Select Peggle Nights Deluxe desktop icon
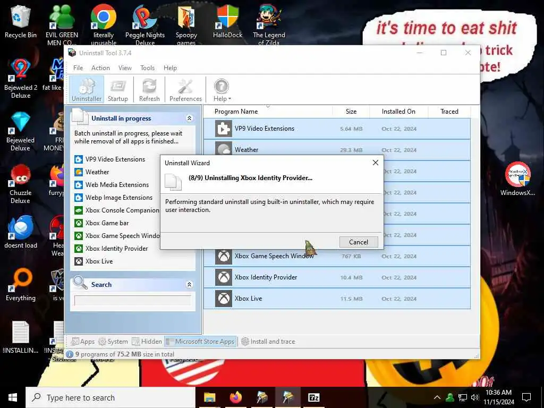The image size is (544, 408). [145, 25]
